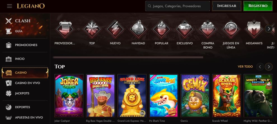
Task: Select the Compra Bono gift icon
Action: coord(208,29)
